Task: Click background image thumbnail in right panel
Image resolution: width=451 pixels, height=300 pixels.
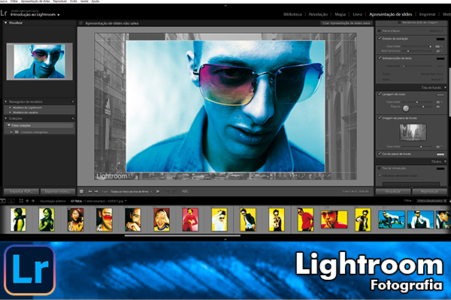Action: point(413,132)
